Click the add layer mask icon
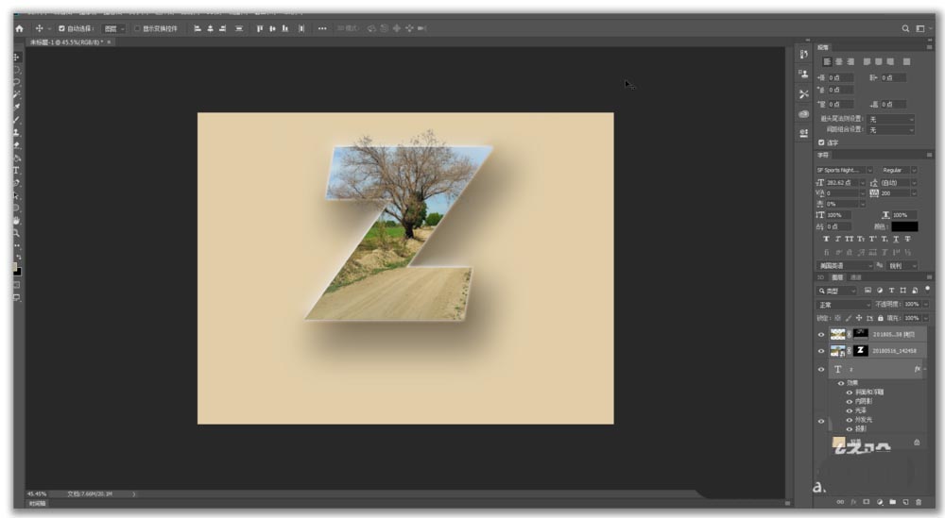 click(866, 502)
